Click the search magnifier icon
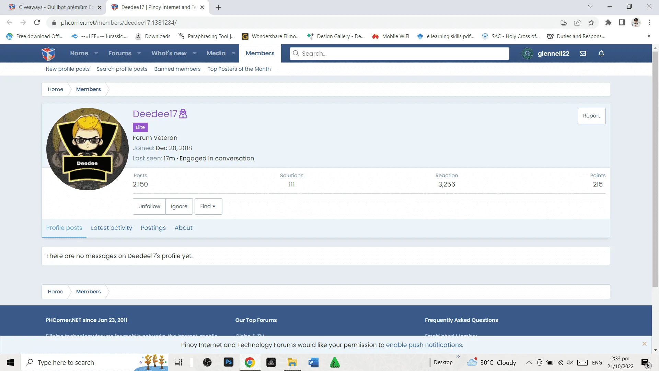The image size is (659, 371). [x=296, y=54]
